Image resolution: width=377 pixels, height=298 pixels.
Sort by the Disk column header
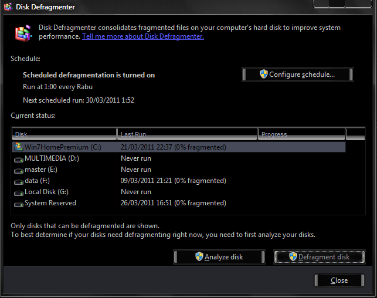point(64,134)
